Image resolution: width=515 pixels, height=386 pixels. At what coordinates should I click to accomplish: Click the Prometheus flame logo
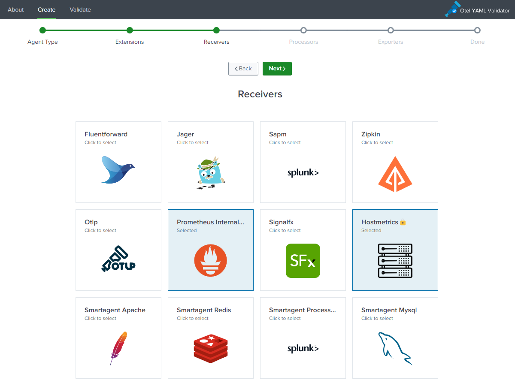coord(211,261)
